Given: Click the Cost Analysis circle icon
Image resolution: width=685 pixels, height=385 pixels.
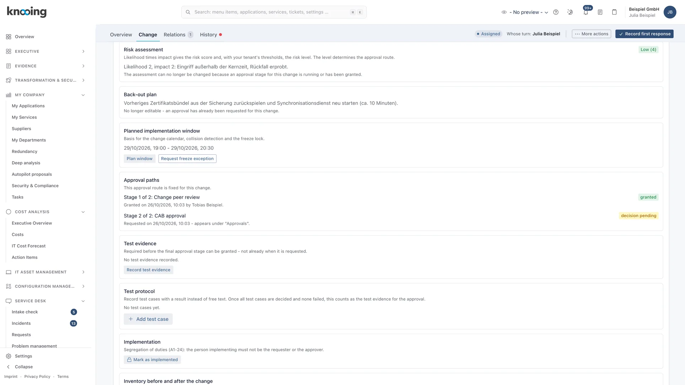Looking at the screenshot, I should [9, 212].
